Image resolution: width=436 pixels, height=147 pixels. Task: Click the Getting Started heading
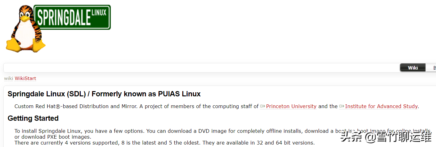coord(33,118)
